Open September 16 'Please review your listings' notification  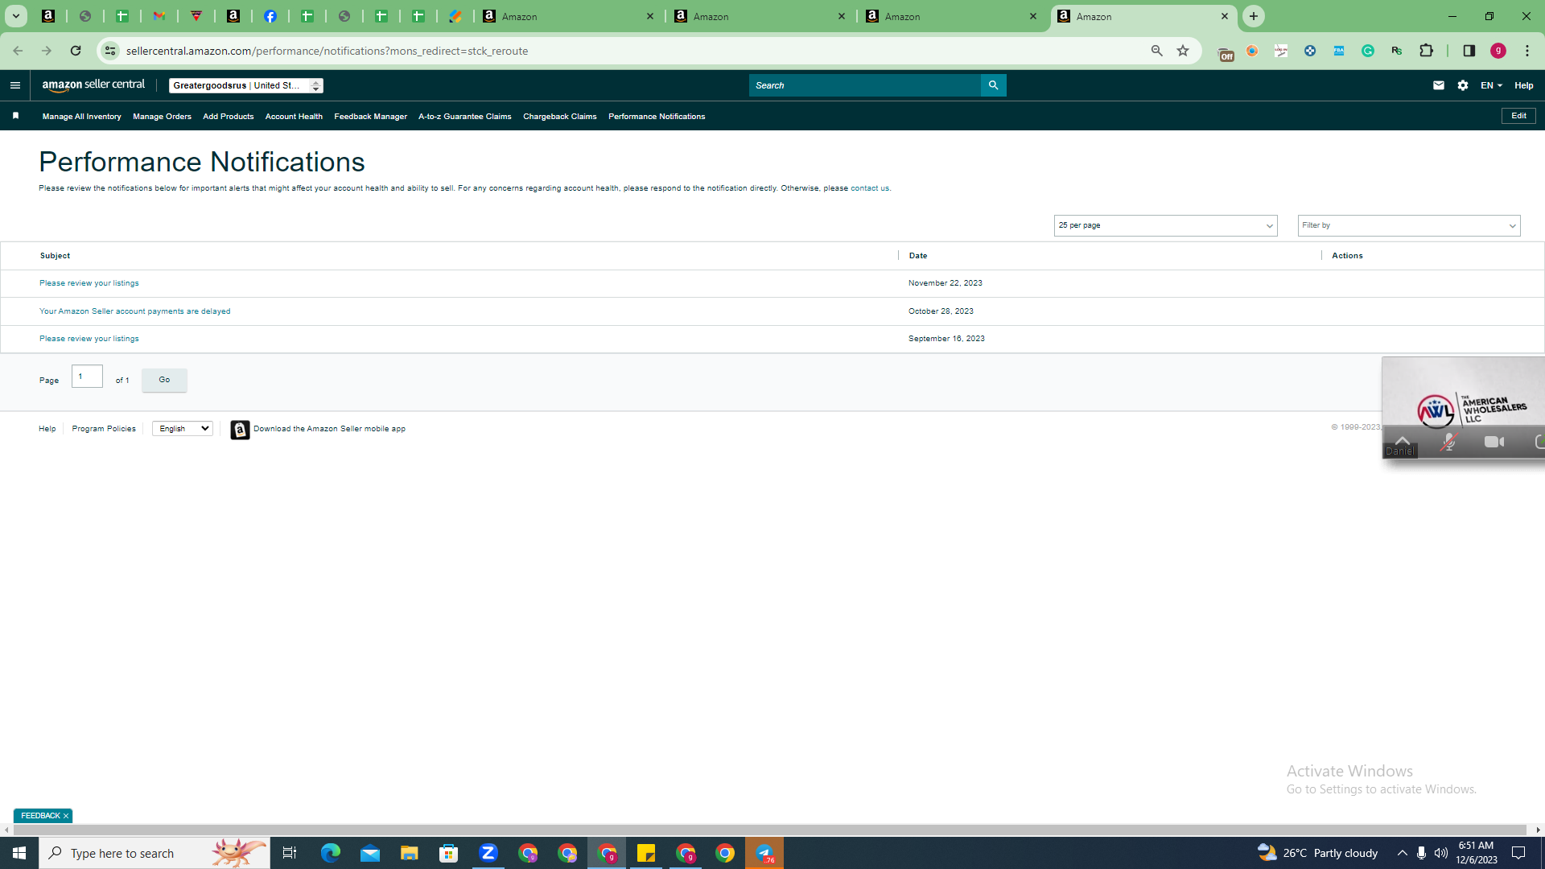tap(89, 339)
